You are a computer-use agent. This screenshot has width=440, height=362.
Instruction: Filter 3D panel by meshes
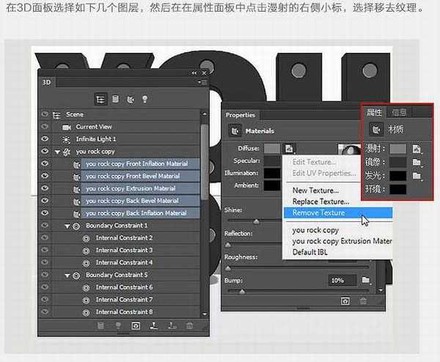coord(117,98)
